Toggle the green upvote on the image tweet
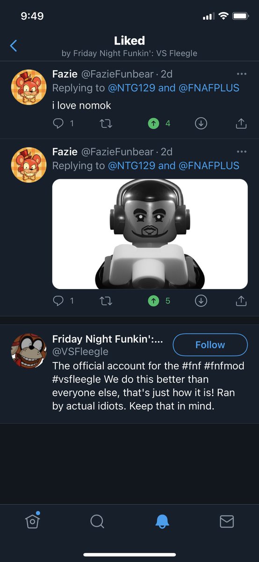This screenshot has width=259, height=562. tap(153, 301)
